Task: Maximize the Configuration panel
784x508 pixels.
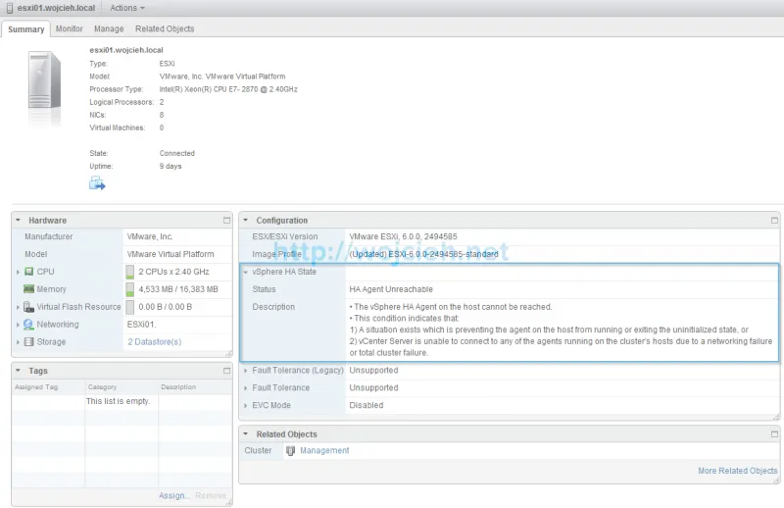Action: 774,221
